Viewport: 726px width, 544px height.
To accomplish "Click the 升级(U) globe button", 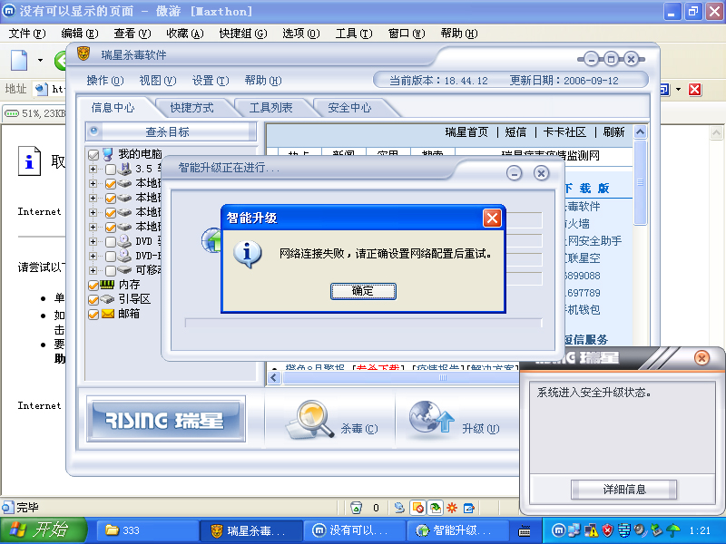I will (454, 421).
